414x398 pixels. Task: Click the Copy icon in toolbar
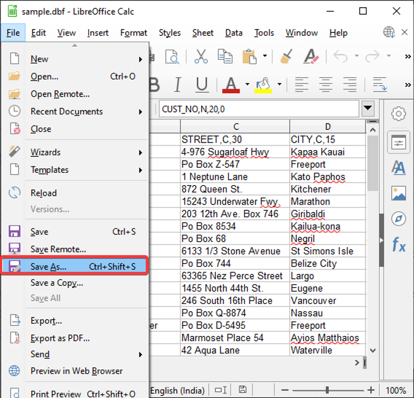tap(225, 57)
